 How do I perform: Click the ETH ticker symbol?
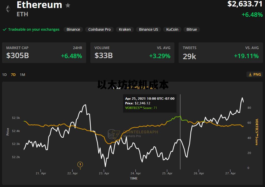click(22, 14)
